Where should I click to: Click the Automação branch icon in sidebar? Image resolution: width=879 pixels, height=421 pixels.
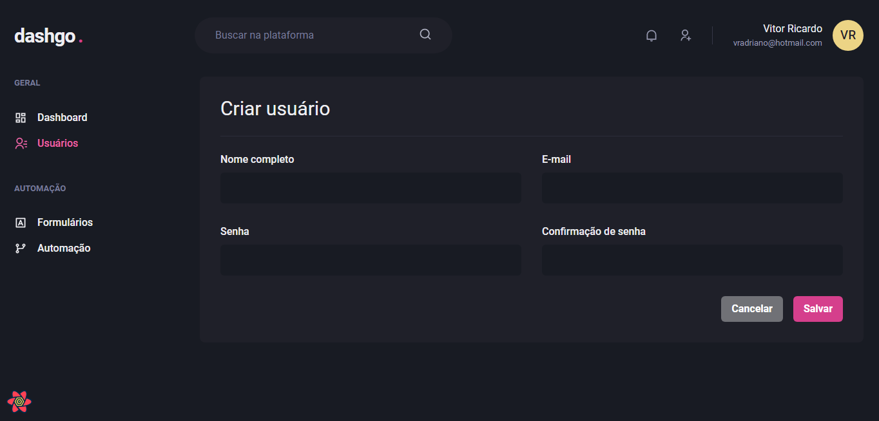point(20,248)
